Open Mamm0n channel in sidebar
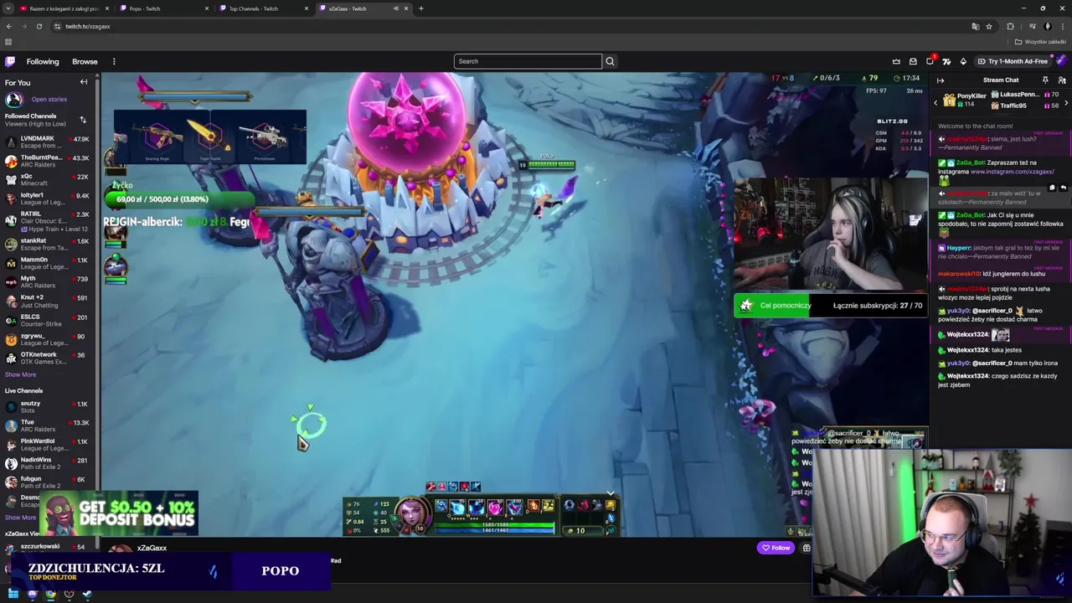This screenshot has height=603, width=1072. point(47,263)
